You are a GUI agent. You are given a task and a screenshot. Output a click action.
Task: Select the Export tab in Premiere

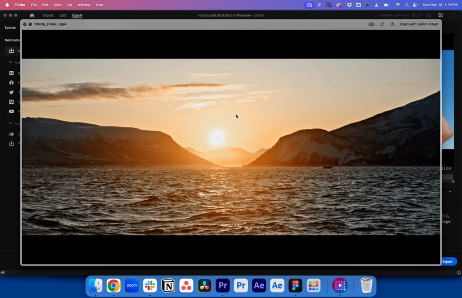[x=77, y=15]
